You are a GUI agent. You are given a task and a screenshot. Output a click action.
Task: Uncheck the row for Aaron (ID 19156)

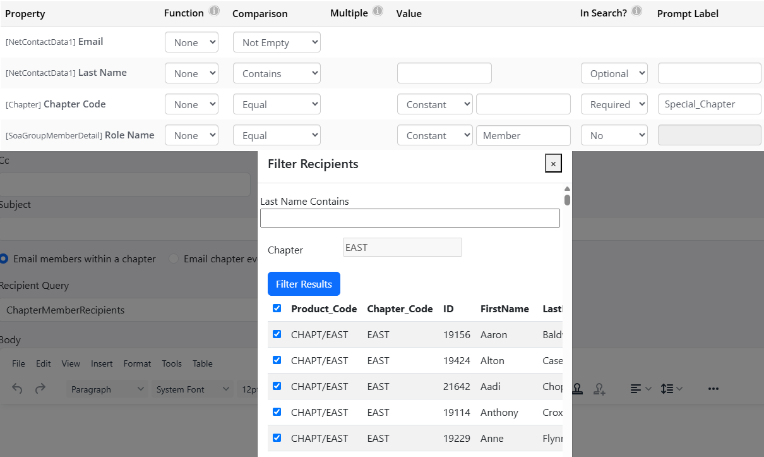pos(277,334)
